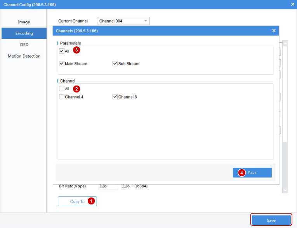The height and width of the screenshot is (228, 297).
Task: Select the Encoding tab
Action: click(24, 33)
